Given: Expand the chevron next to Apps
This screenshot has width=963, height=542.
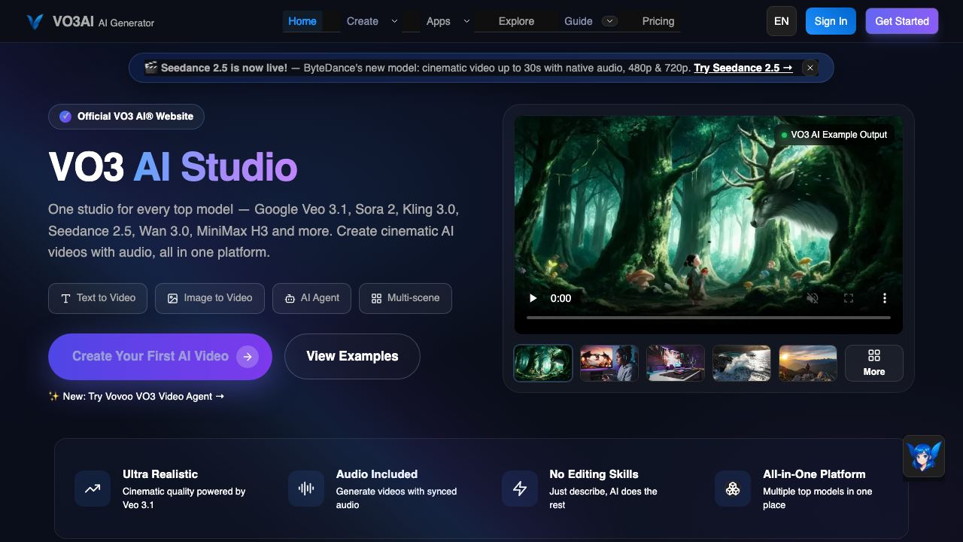Looking at the screenshot, I should tap(466, 21).
